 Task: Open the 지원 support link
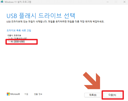pos(26,94)
